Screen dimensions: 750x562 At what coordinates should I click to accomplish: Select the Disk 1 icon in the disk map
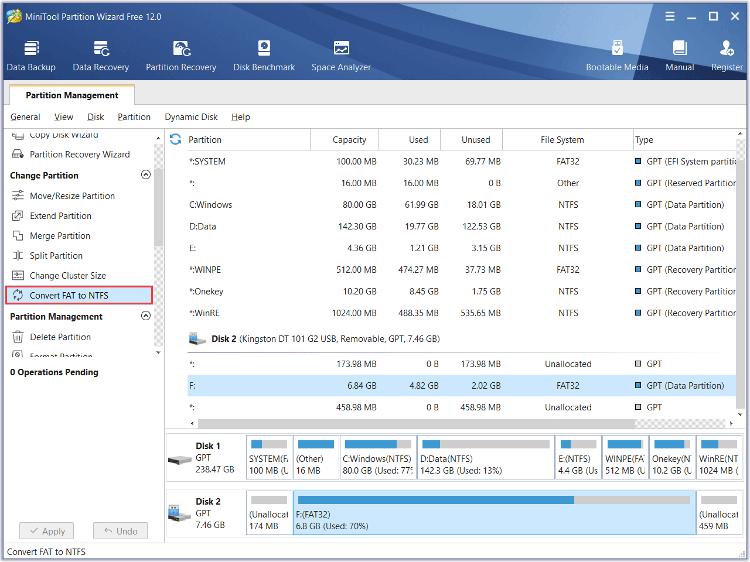(x=179, y=460)
